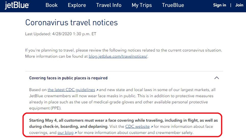The height and width of the screenshot is (138, 246).
Task: Open blog.jetblue.com/travelnotices link
Action: (118, 56)
